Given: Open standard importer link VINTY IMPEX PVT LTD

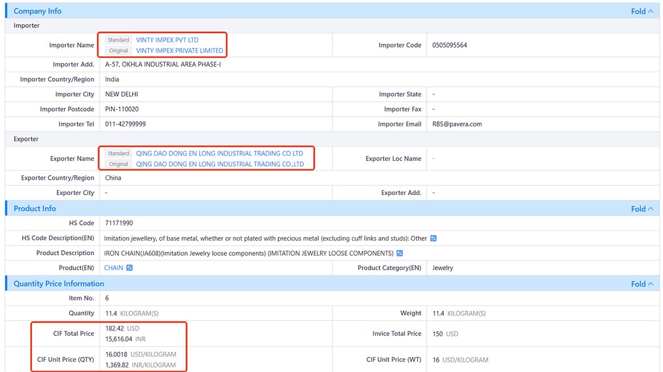Looking at the screenshot, I should point(167,40).
